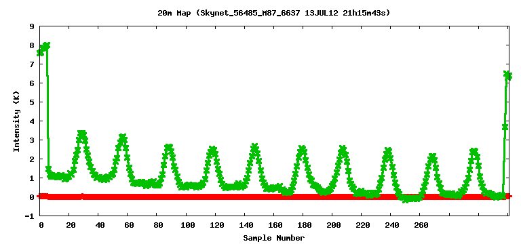This screenshot has height=244, width=521.
Task: Click the green peak near sample 207
Action: [343, 148]
